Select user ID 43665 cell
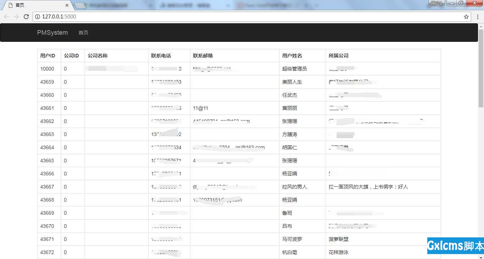Image resolution: width=484 pixels, height=259 pixels. tap(49, 161)
